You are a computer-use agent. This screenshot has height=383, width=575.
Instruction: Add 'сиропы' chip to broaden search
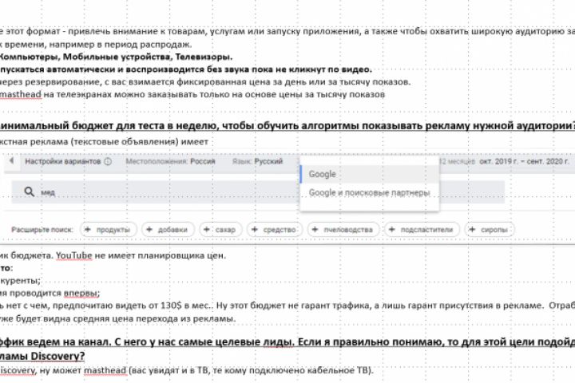coord(490,230)
